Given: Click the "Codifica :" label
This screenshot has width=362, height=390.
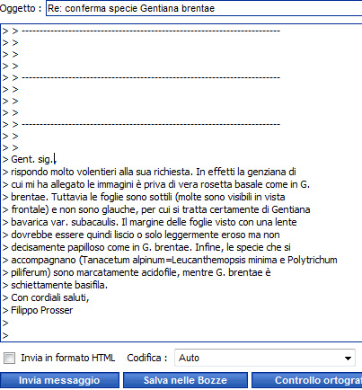Looking at the screenshot, I should pos(147,358).
